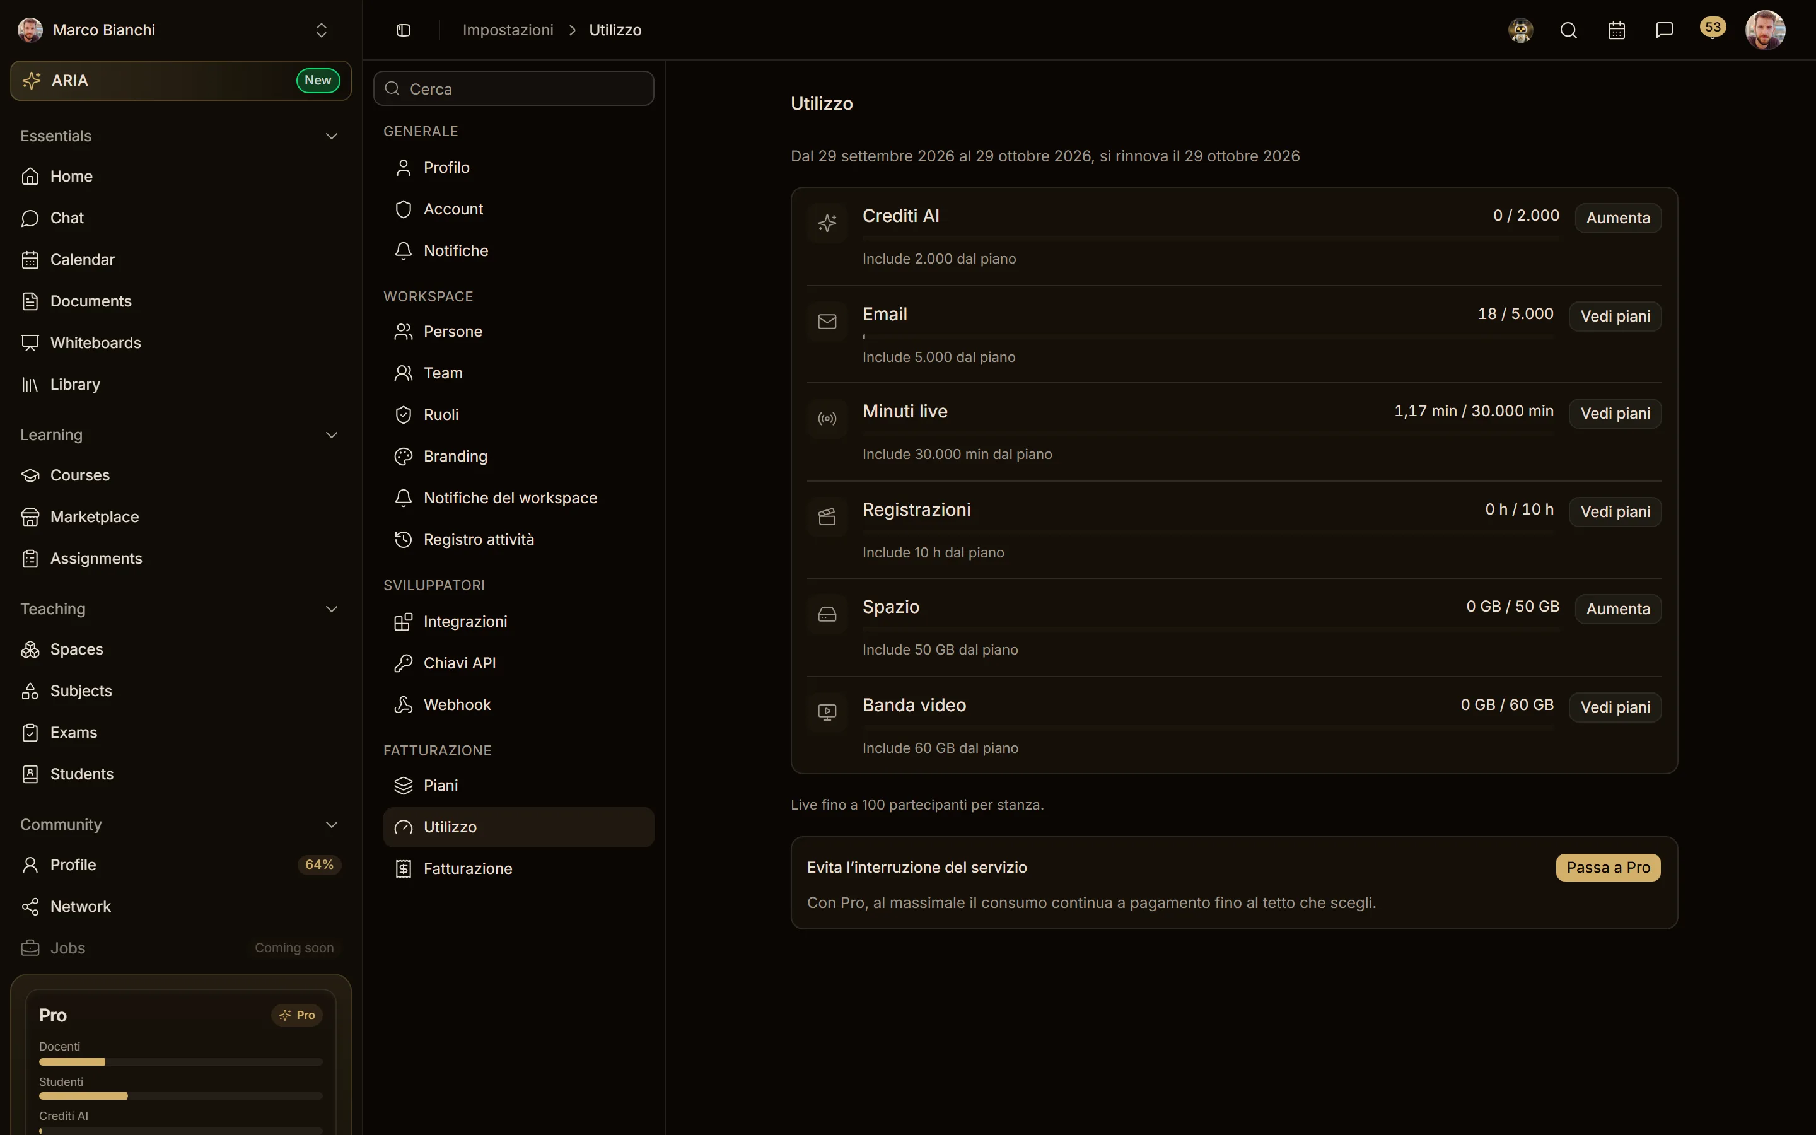Open Integrazioni settings
This screenshot has height=1135, width=1816.
click(x=518, y=622)
